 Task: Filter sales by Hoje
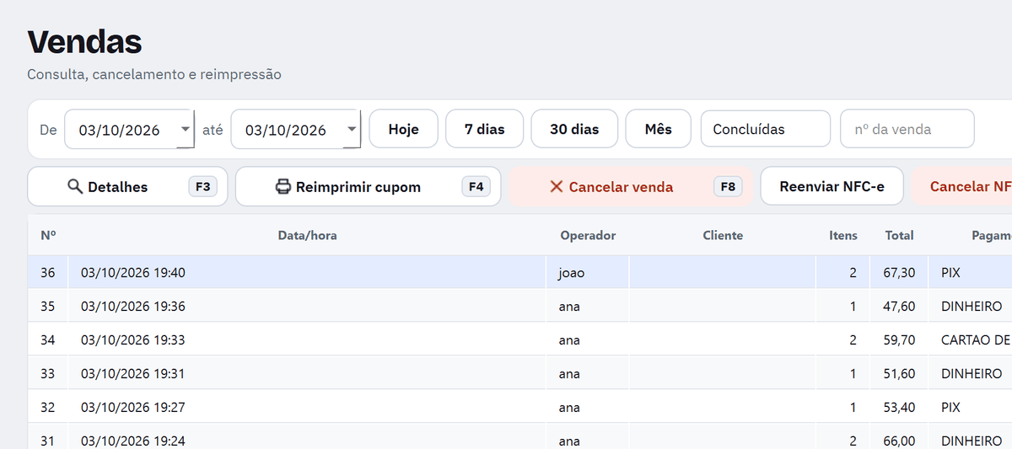point(404,130)
